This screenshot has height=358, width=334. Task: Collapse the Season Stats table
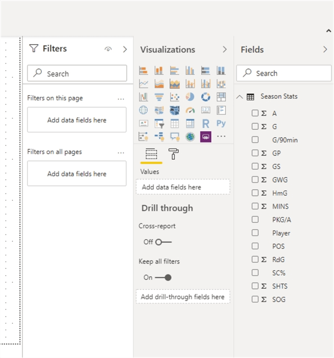click(240, 97)
